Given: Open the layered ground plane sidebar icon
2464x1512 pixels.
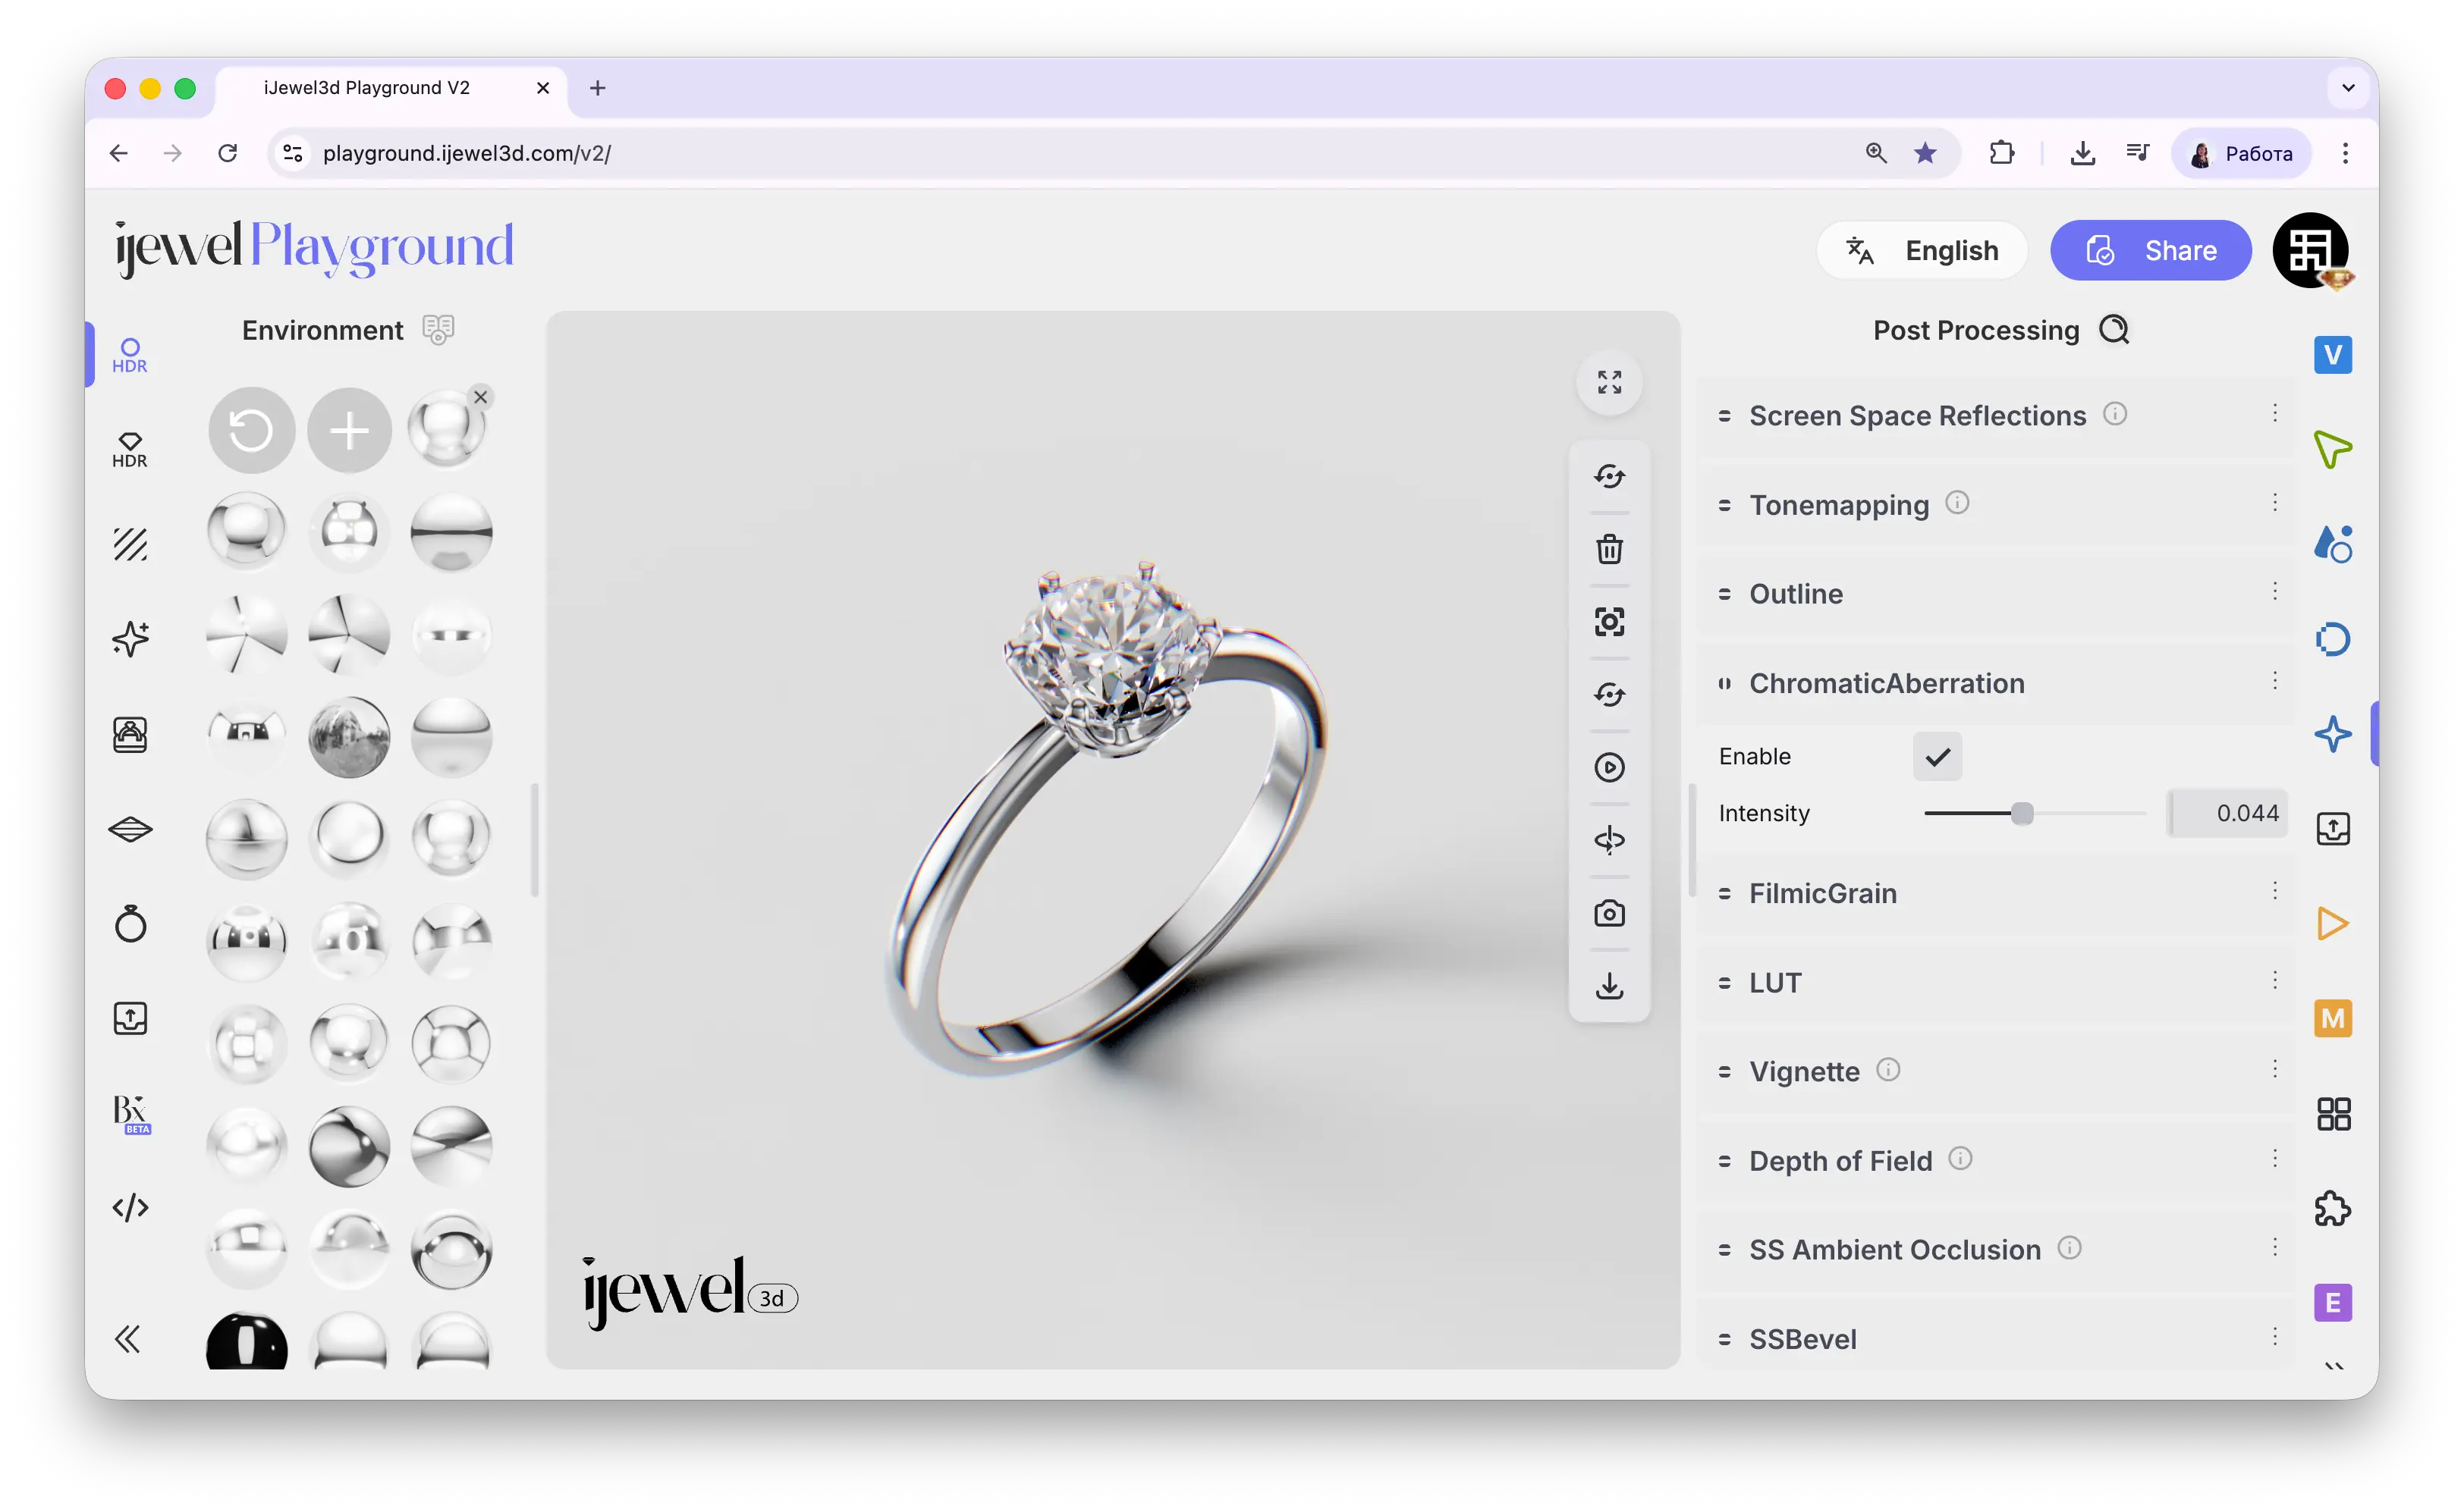Looking at the screenshot, I should point(130,829).
